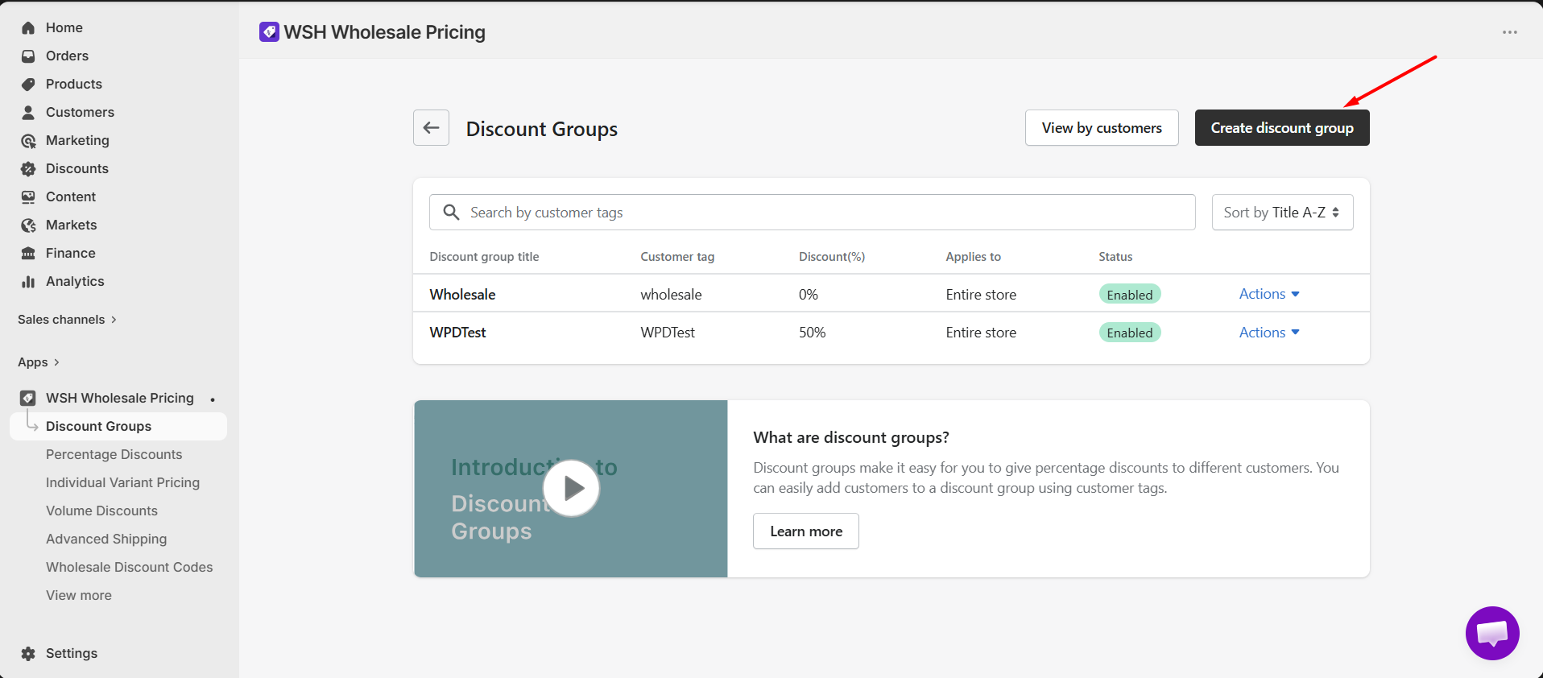Expand the Apps section
Image resolution: width=1543 pixels, height=678 pixels.
coord(39,362)
